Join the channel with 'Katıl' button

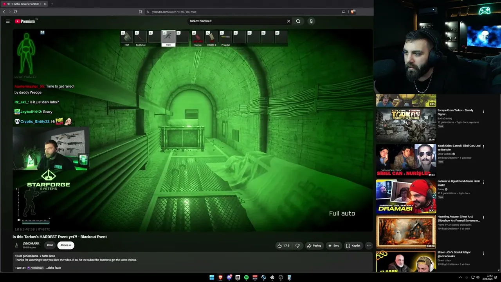50,245
